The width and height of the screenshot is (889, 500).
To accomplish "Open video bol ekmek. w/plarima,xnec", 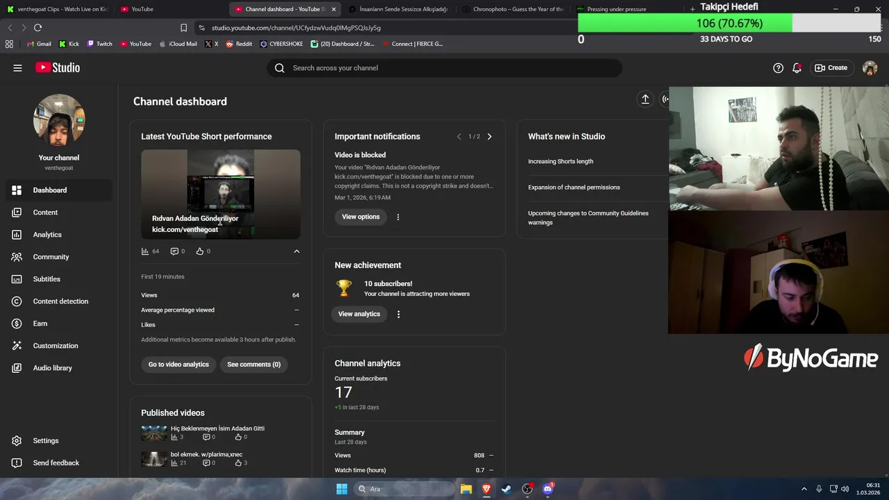I will click(x=206, y=454).
